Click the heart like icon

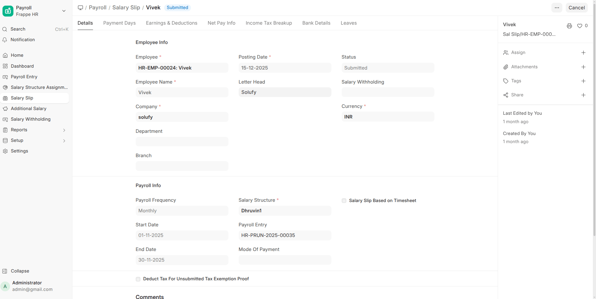pos(579,26)
